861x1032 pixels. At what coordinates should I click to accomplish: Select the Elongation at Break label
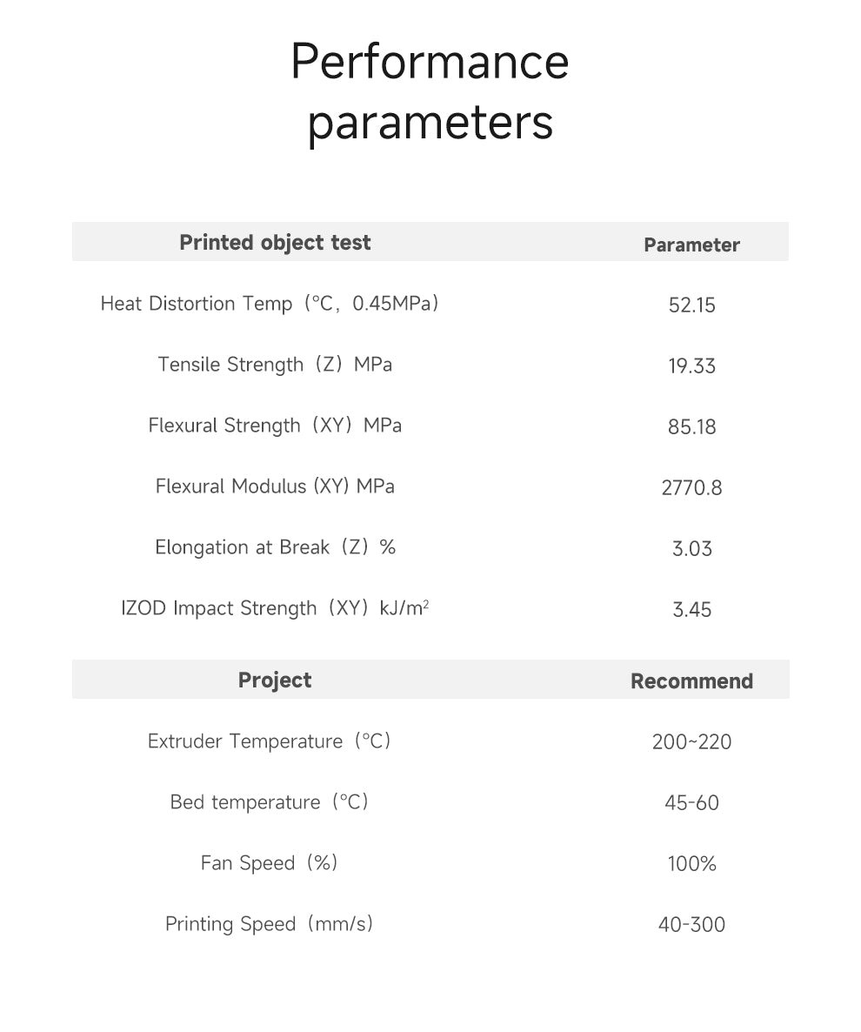click(275, 547)
